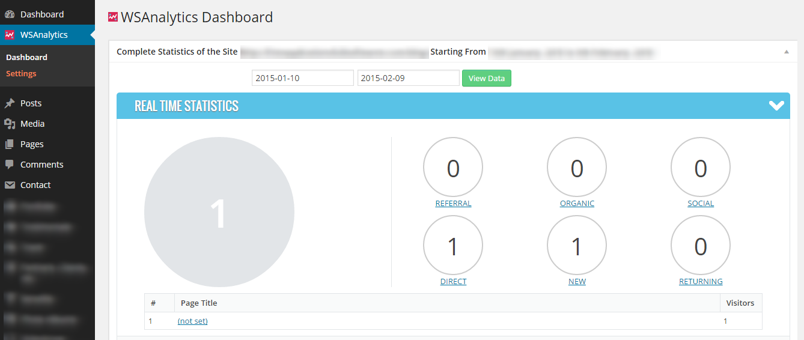
Task: Collapse the Real Time Statistics panel chevron
Action: click(776, 106)
